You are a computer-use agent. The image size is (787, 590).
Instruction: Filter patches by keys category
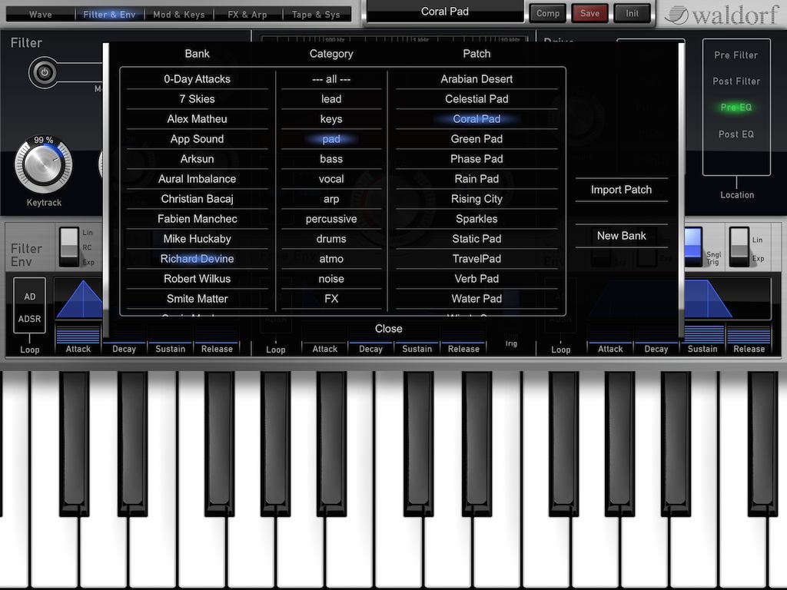331,119
